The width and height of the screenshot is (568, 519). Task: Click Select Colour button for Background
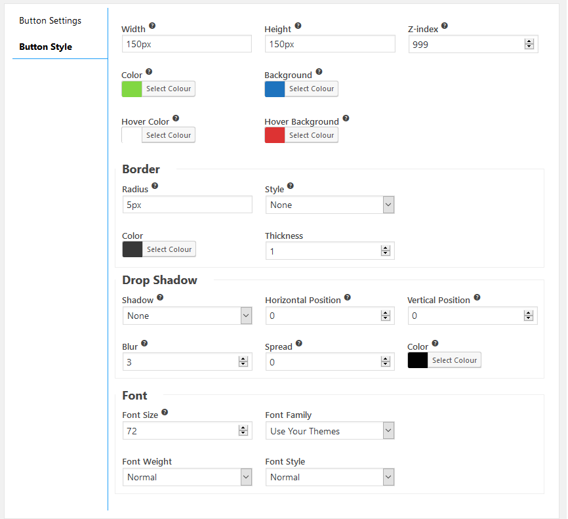[x=312, y=89]
